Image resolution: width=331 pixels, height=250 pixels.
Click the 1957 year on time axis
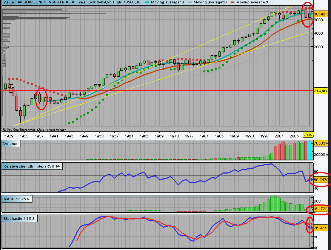[114, 136]
